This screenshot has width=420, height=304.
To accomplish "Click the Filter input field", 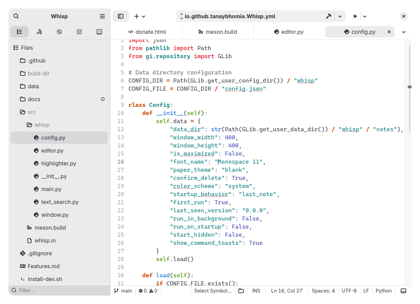I will point(59,290).
